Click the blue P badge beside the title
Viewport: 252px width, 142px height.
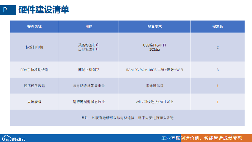tap(8, 10)
